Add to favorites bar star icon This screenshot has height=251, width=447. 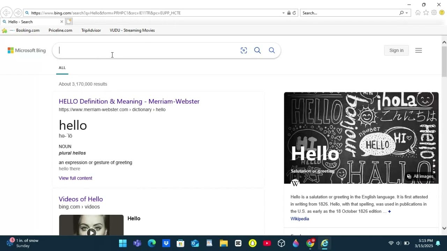point(5,30)
